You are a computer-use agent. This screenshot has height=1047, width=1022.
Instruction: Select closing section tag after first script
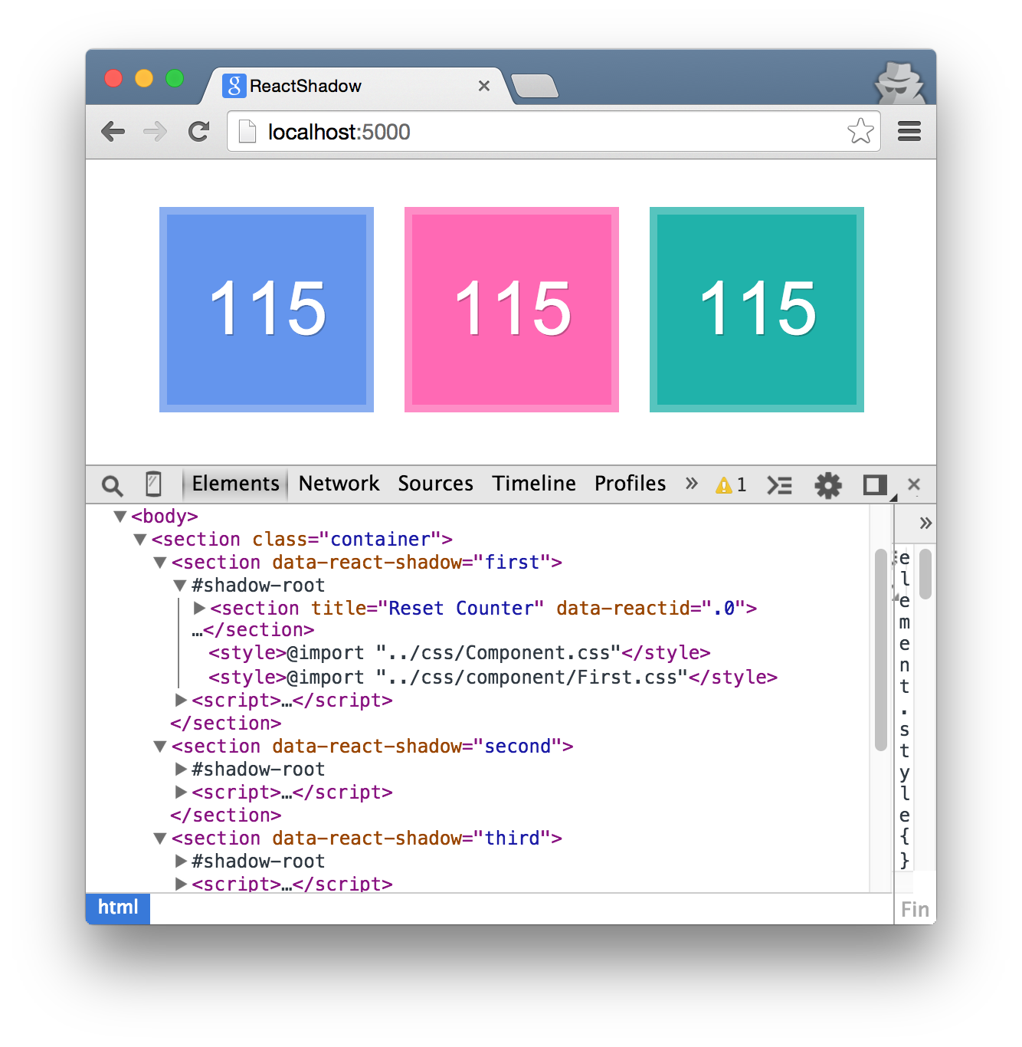tap(226, 724)
